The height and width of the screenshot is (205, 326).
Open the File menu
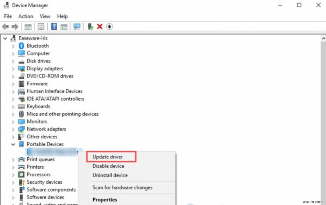[8, 16]
